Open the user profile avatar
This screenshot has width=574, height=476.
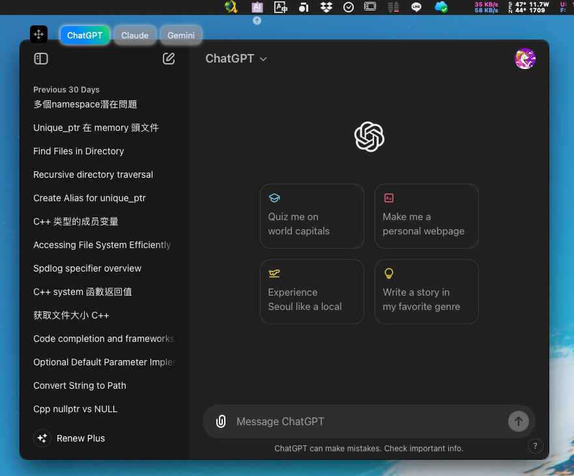coord(525,59)
